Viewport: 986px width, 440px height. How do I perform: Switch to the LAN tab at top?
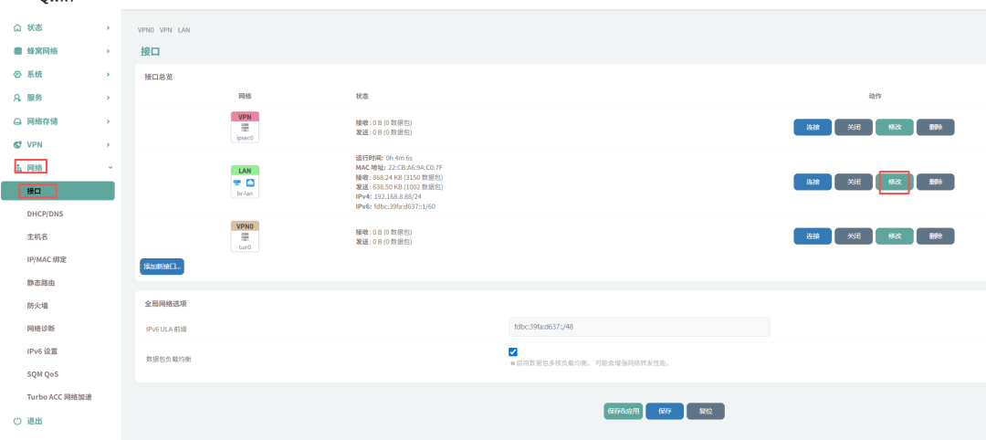click(184, 30)
